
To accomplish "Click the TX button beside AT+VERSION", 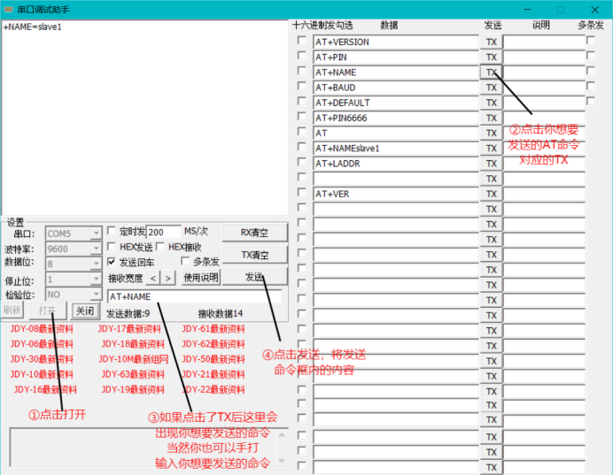I will point(492,42).
